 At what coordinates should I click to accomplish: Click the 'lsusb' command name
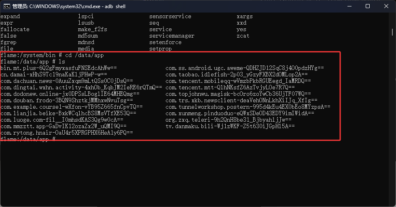(x=86, y=23)
